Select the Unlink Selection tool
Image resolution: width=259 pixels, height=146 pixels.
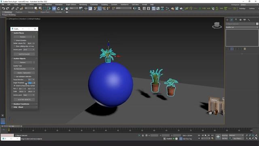pyautogui.click(x=17, y=9)
